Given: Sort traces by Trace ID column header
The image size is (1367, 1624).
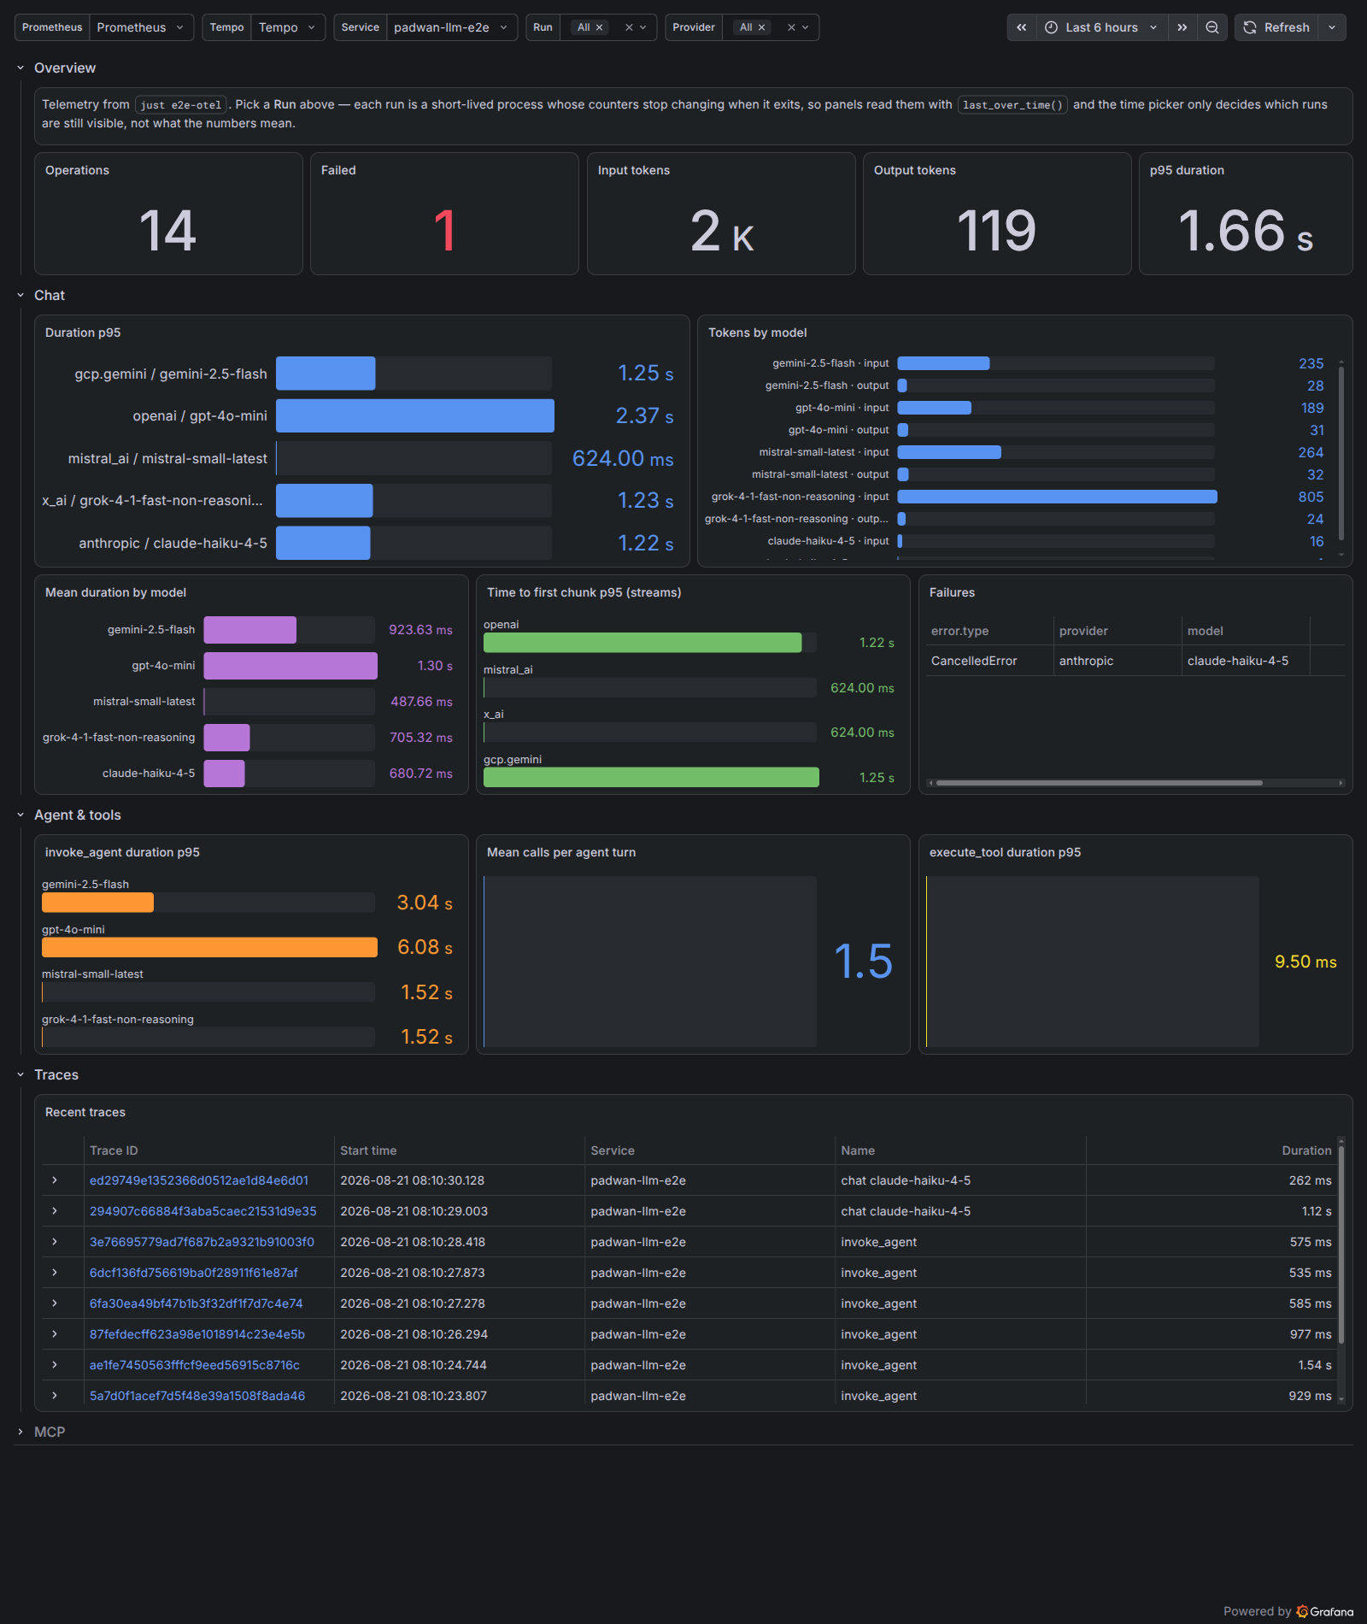Looking at the screenshot, I should pos(114,1150).
